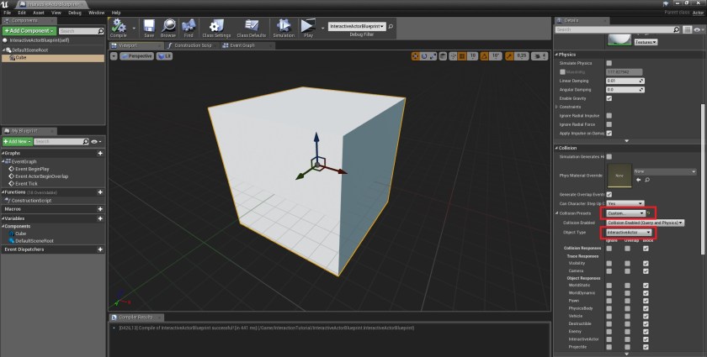Uncheck the Enable Gravity checkbox
This screenshot has height=357, width=707.
click(x=609, y=98)
